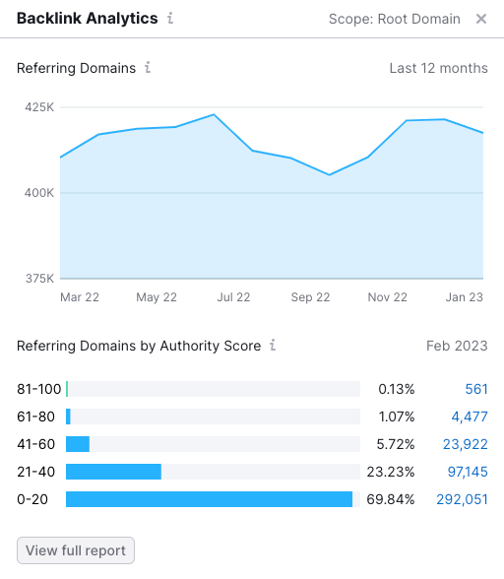Open the 561 referring domains link
The width and height of the screenshot is (504, 579).
click(x=475, y=389)
